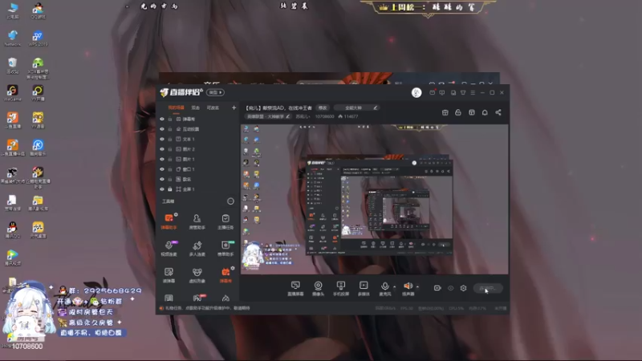Open the 房管助手 tool
642x361 pixels.
coord(197,221)
